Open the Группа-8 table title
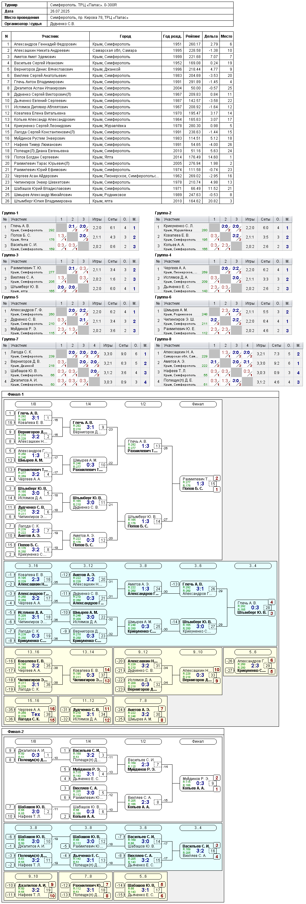 click(163, 339)
